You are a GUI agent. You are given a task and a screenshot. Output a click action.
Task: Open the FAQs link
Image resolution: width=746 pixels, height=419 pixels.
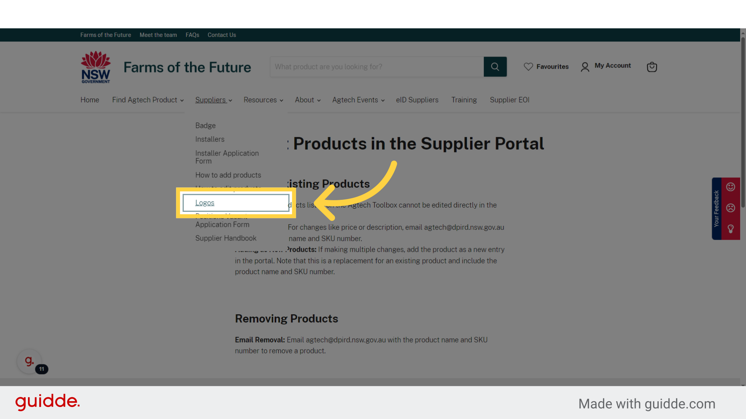tap(192, 35)
